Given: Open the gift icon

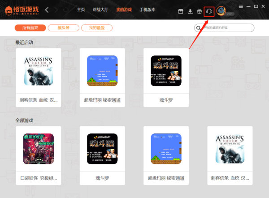Looking at the screenshot, I should pyautogui.click(x=200, y=12).
